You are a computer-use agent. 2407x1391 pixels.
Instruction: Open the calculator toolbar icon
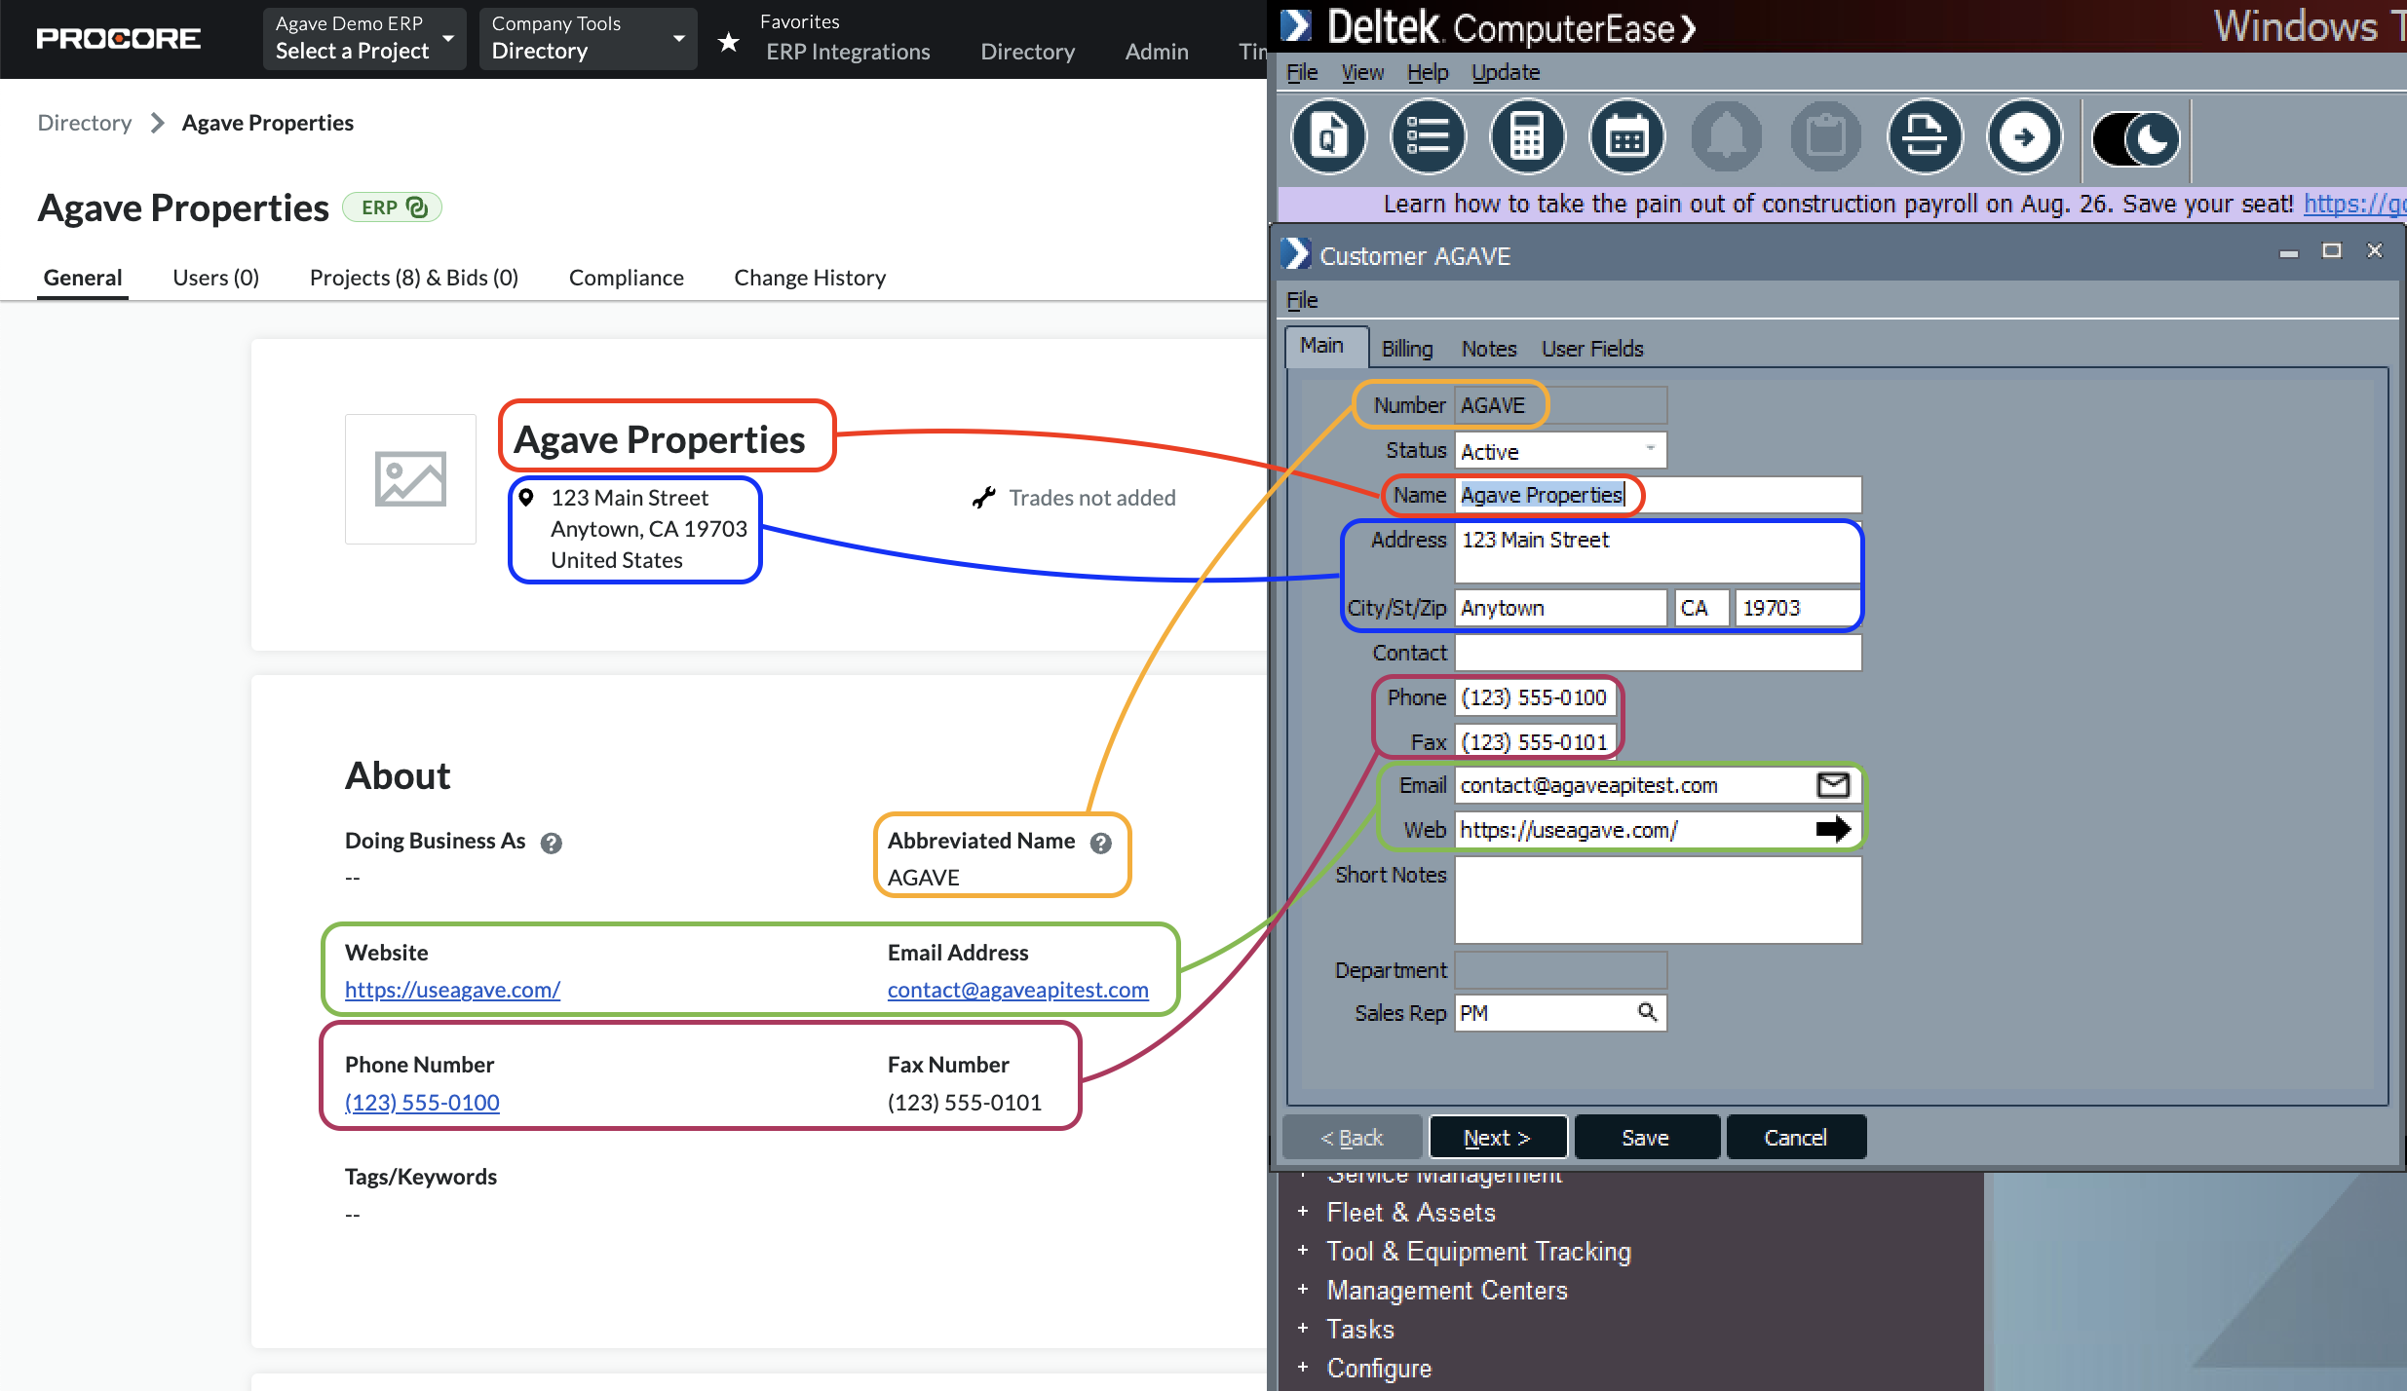(1527, 137)
